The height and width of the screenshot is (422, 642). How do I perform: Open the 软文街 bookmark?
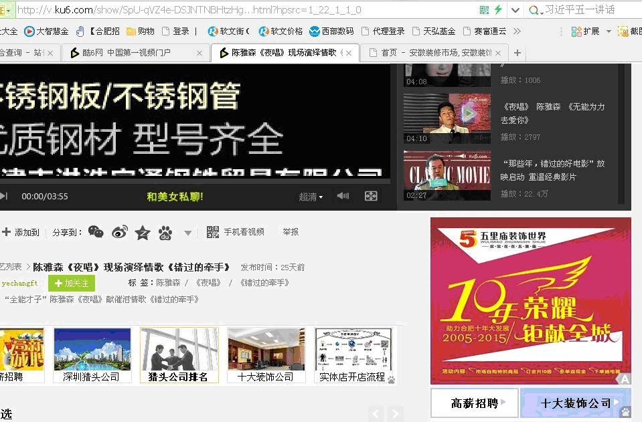tap(228, 31)
